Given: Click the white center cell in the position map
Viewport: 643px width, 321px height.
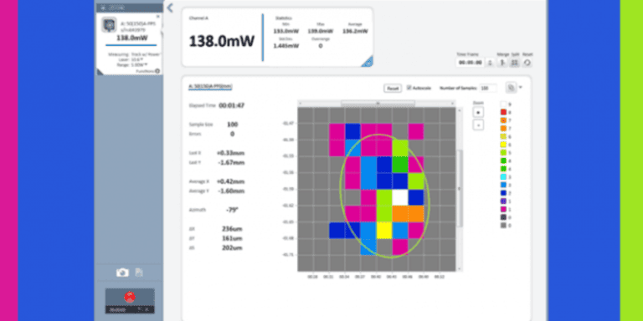Looking at the screenshot, I should (400, 197).
